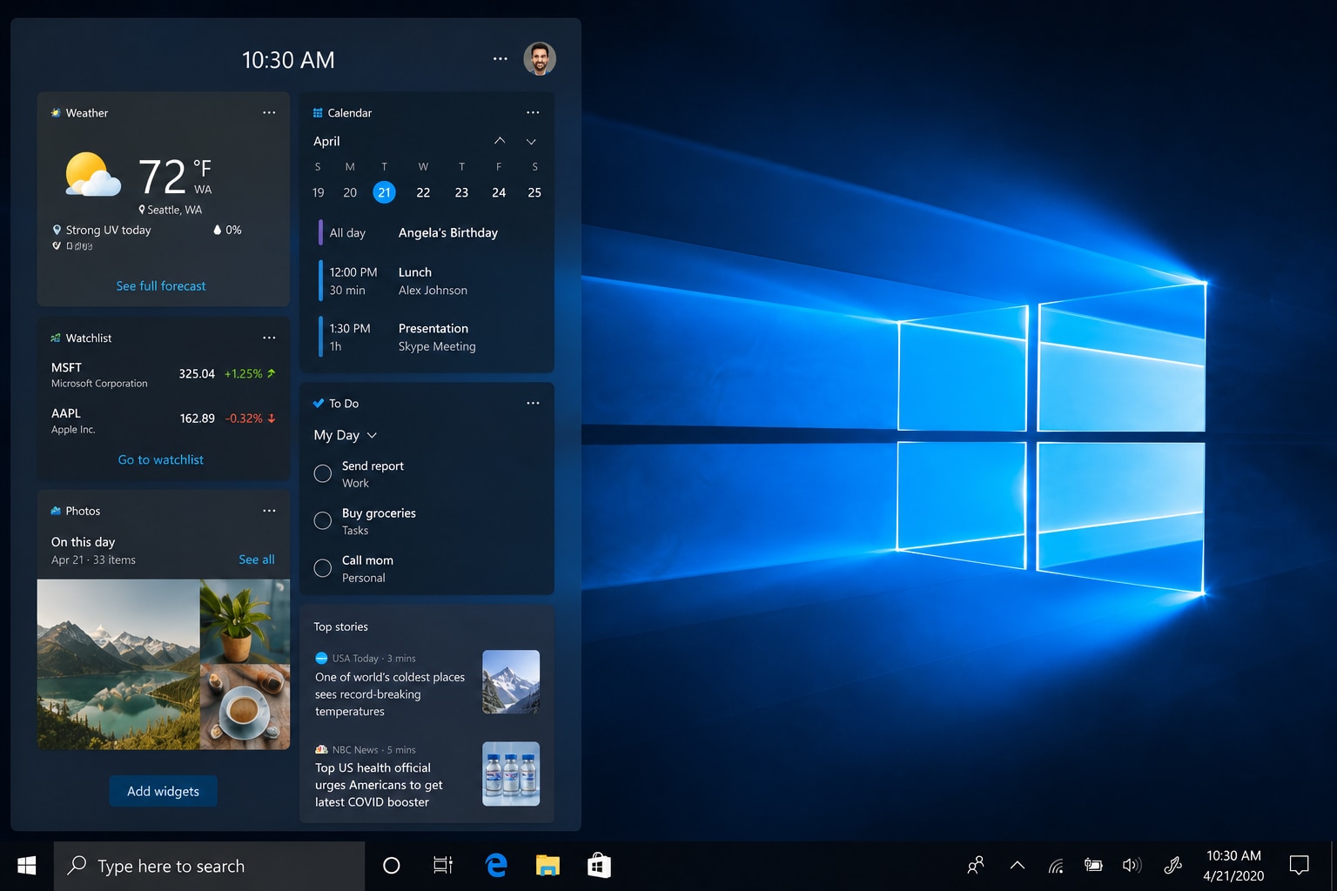The height and width of the screenshot is (891, 1337).
Task: Open Weather widget options ellipsis
Action: (269, 112)
